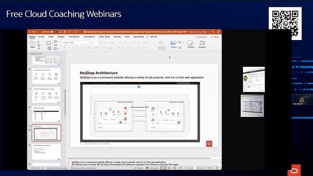Open the Recording ribbon tab
This screenshot has width=313, height=176.
(138, 37)
